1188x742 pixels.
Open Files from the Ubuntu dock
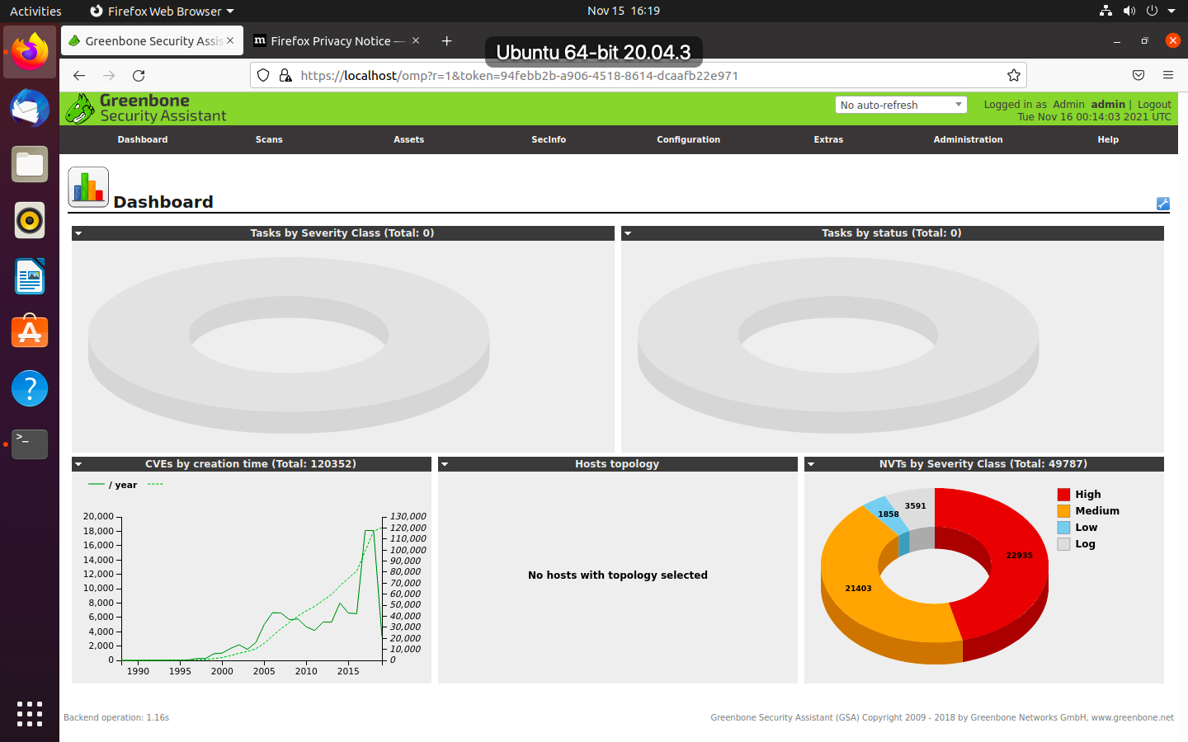30,165
